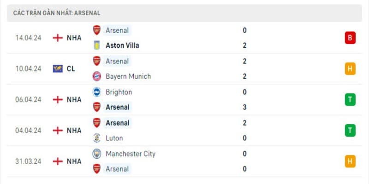Click the Brighton club crest

(x=96, y=92)
